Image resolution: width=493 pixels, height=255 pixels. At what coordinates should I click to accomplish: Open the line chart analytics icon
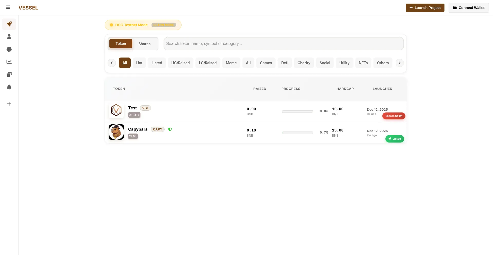[x=9, y=62]
